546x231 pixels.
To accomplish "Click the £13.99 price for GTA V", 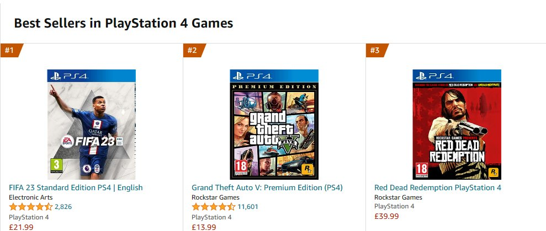I will [204, 227].
